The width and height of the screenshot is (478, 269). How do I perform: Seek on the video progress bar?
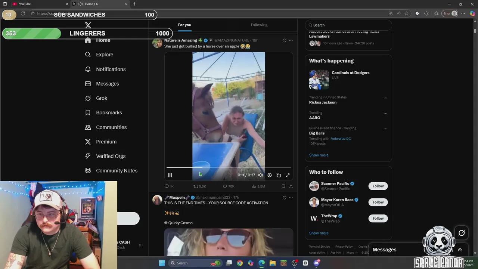point(229,168)
